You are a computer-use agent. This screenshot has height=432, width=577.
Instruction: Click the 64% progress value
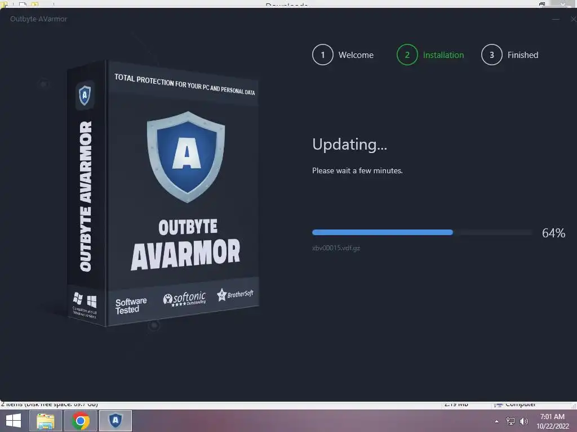pyautogui.click(x=553, y=233)
